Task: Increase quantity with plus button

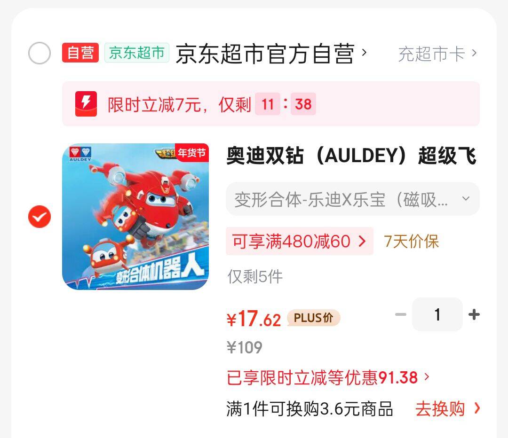Action: click(474, 314)
